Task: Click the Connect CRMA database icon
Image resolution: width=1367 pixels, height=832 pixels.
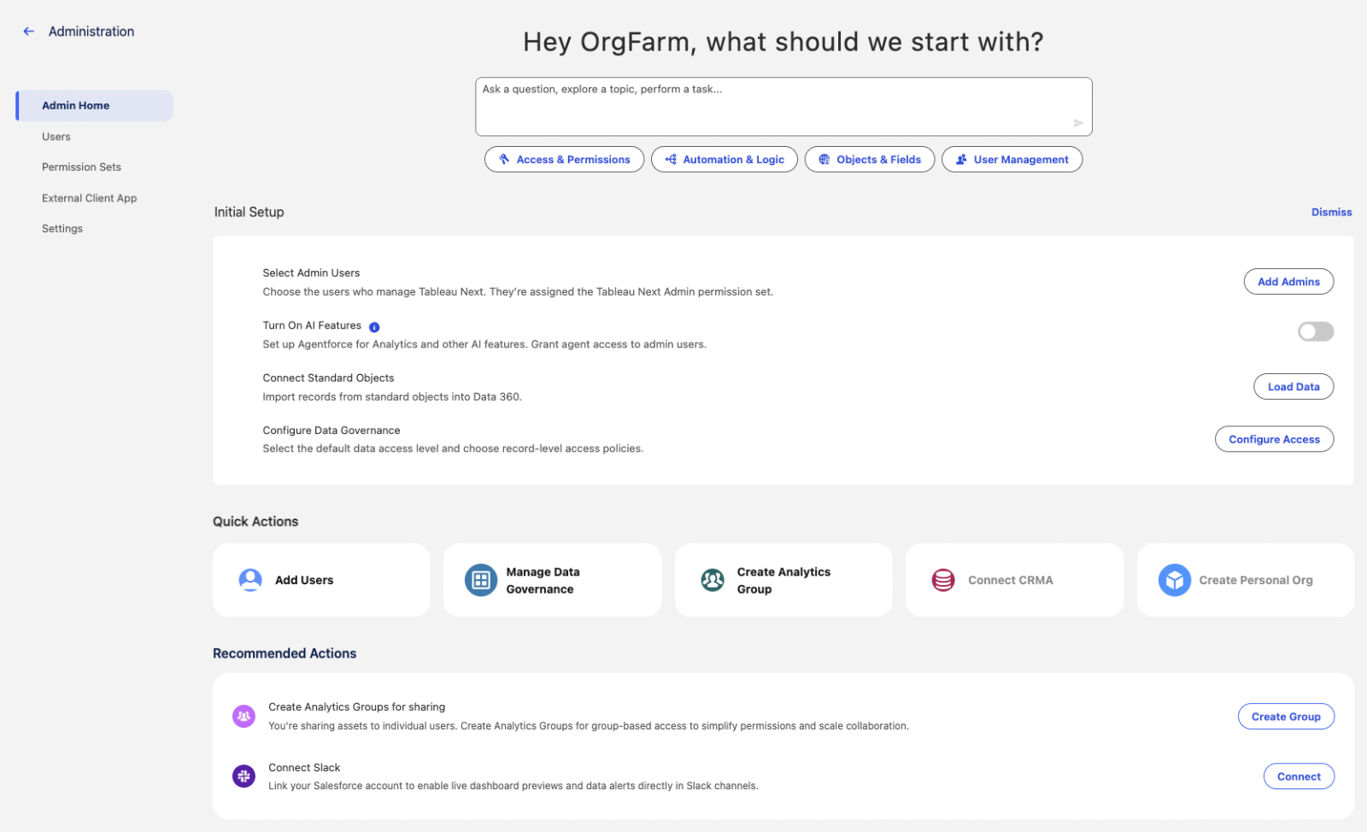Action: tap(943, 580)
